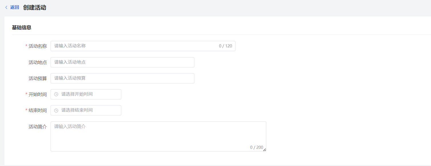Click the 活动名称 field label
The height and width of the screenshot is (166, 431).
coord(38,46)
